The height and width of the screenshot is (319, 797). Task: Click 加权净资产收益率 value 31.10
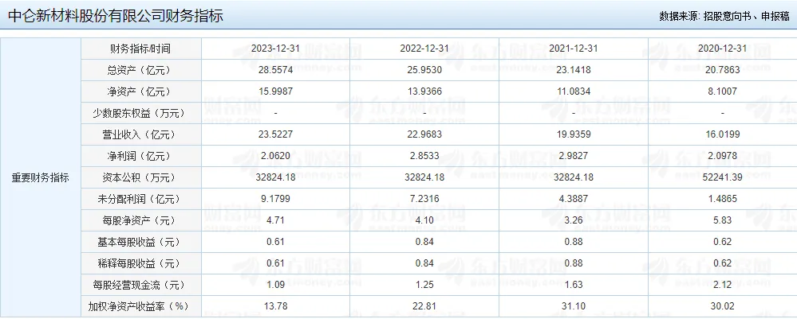tap(574, 306)
